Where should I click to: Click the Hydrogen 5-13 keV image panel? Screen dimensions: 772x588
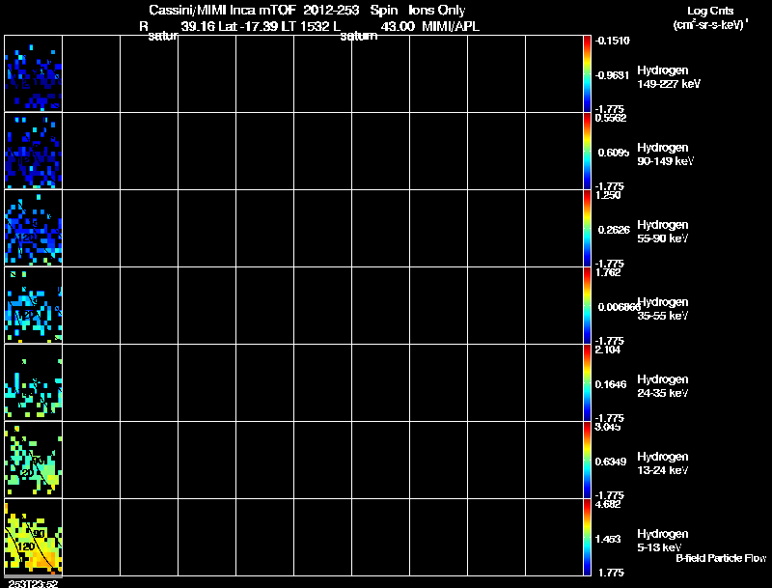point(34,537)
